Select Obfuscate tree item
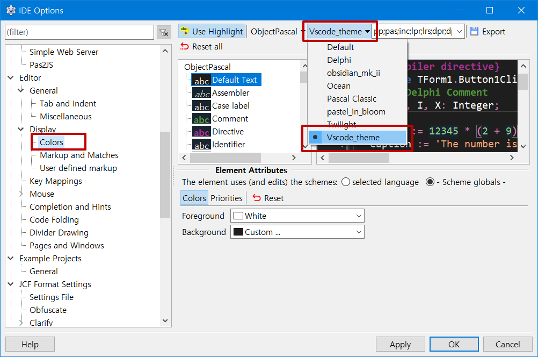The height and width of the screenshot is (357, 538). point(48,310)
